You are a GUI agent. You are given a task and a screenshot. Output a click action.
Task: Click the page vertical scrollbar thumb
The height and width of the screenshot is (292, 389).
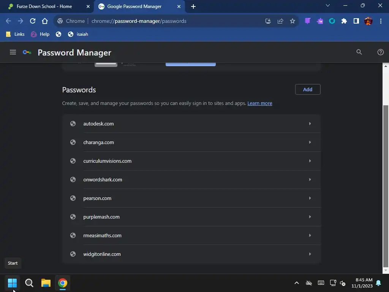coord(386,186)
